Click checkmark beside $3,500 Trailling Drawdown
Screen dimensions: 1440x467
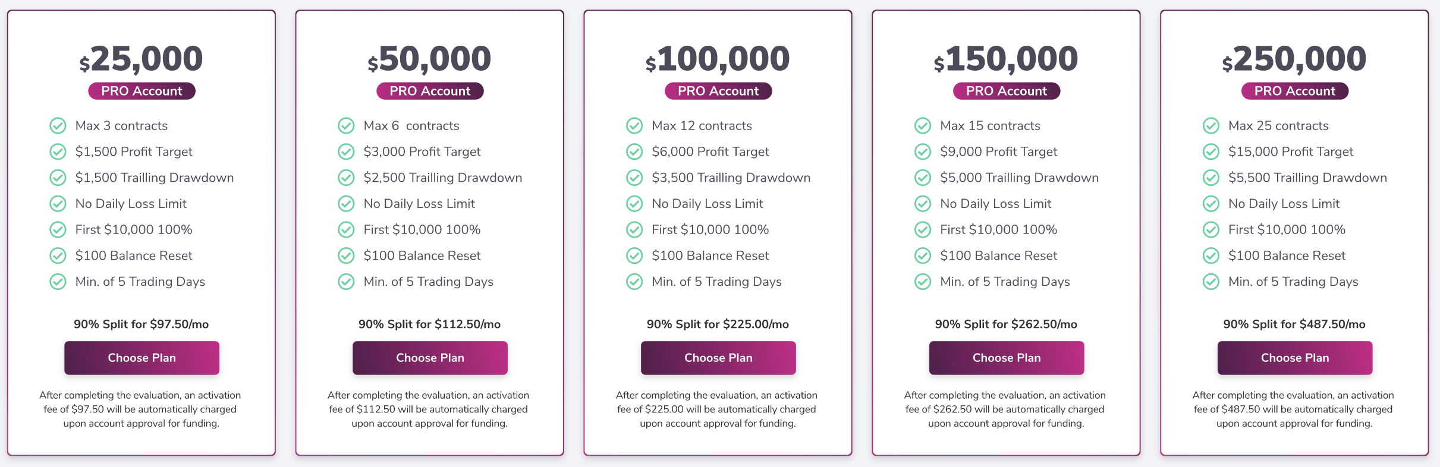point(634,178)
